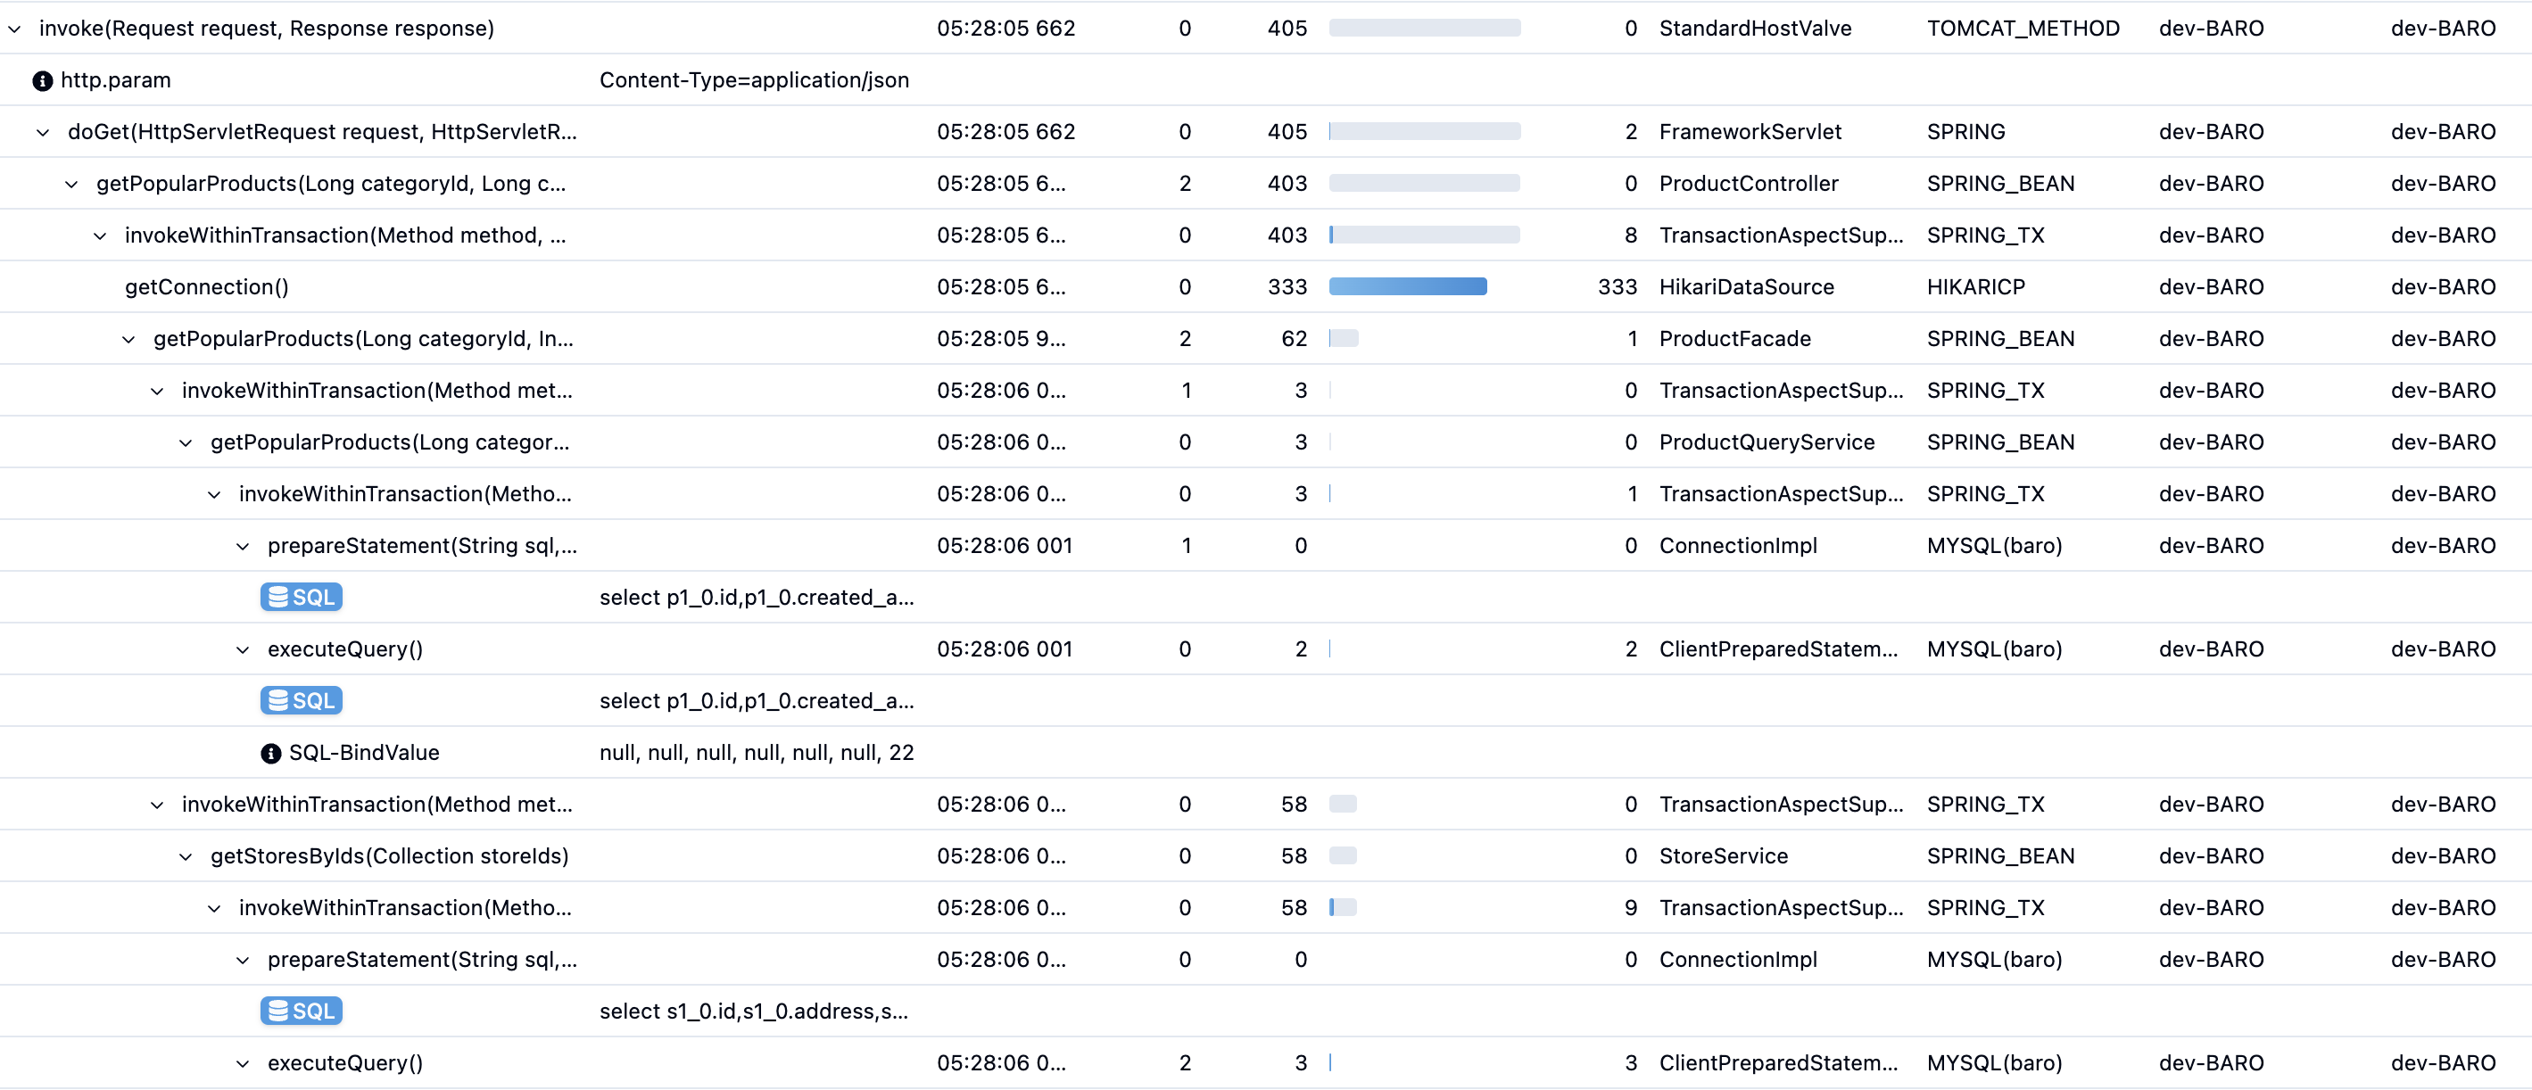Click the SQL bind values null, null, ... 22
Viewport: 2532px width, 1090px height.
[756, 753]
